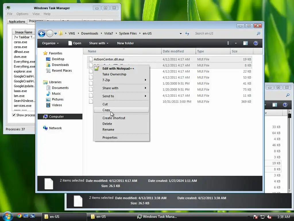
Task: Select explorer.exe in the process list
Action: point(23,71)
